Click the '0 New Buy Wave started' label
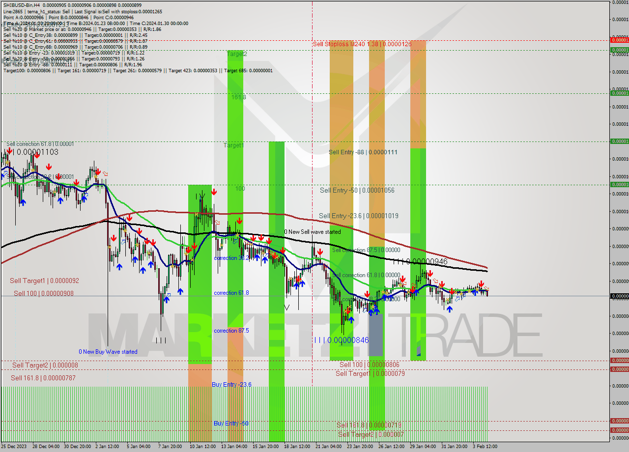Viewport: 629px width, 452px height. point(108,352)
